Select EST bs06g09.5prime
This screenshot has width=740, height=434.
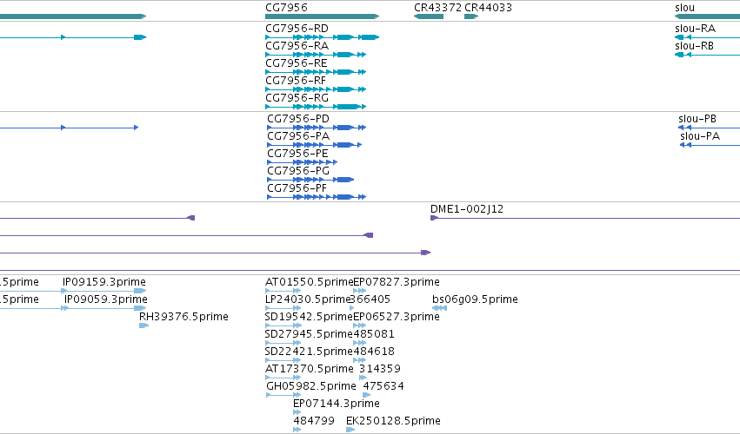click(439, 308)
